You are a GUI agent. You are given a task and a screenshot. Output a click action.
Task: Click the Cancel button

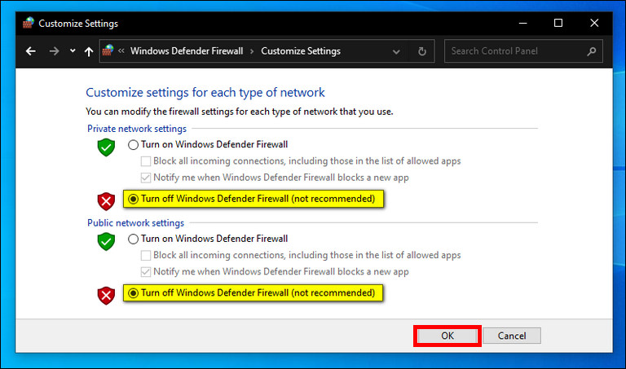[x=512, y=336]
